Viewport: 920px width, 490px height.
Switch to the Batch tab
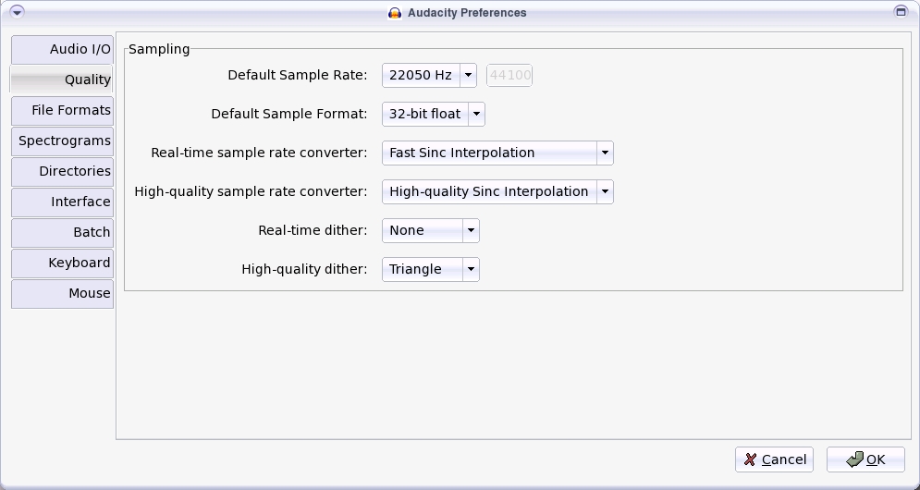62,232
